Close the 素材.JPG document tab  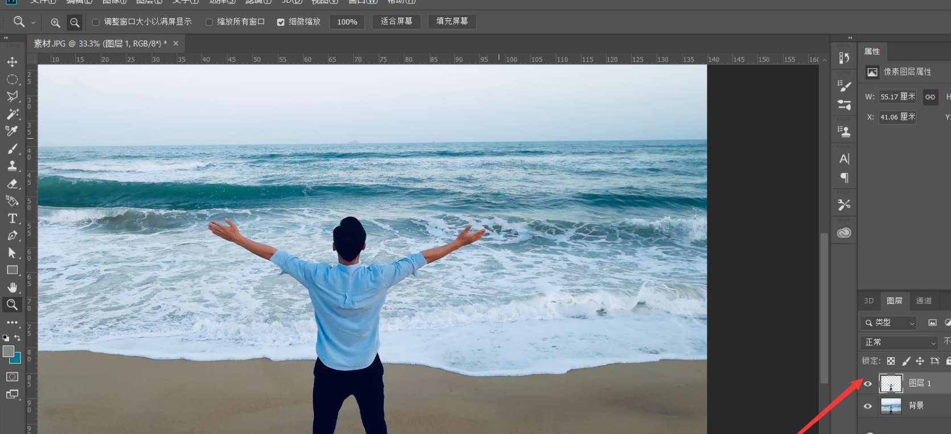coord(175,43)
